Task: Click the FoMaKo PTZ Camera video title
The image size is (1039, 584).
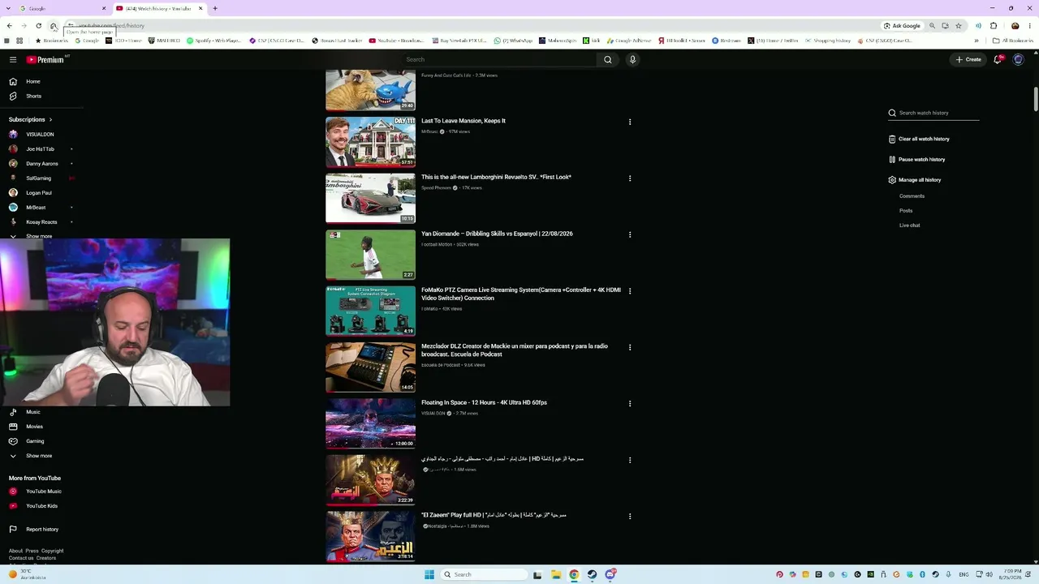Action: click(x=520, y=294)
